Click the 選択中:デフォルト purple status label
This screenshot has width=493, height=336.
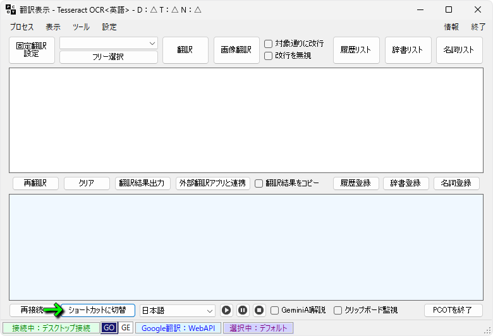click(x=258, y=328)
